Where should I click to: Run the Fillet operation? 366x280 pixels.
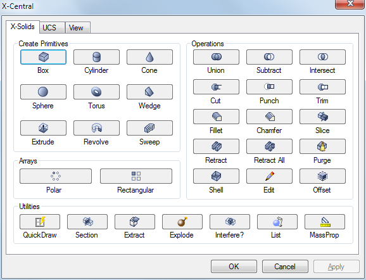tap(216, 117)
